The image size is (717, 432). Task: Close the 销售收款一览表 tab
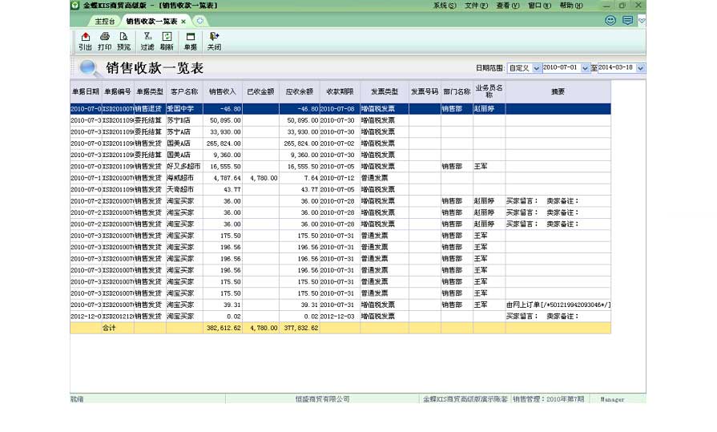point(183,22)
